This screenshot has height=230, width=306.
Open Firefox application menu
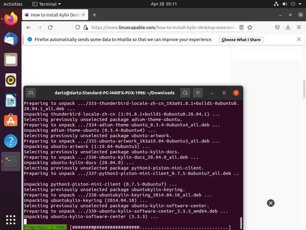pyautogui.click(x=299, y=27)
